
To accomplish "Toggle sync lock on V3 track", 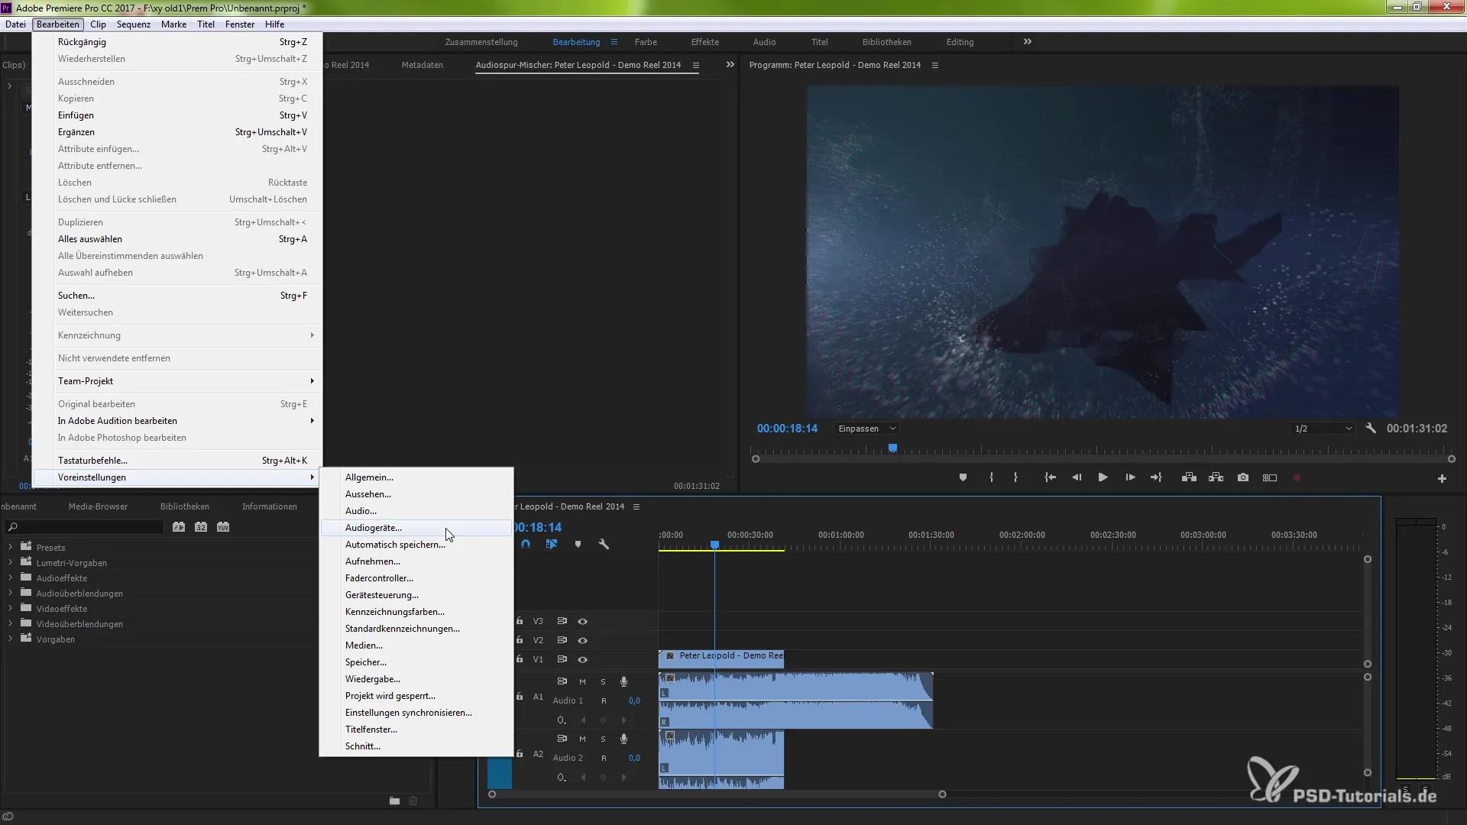I will [x=562, y=621].
